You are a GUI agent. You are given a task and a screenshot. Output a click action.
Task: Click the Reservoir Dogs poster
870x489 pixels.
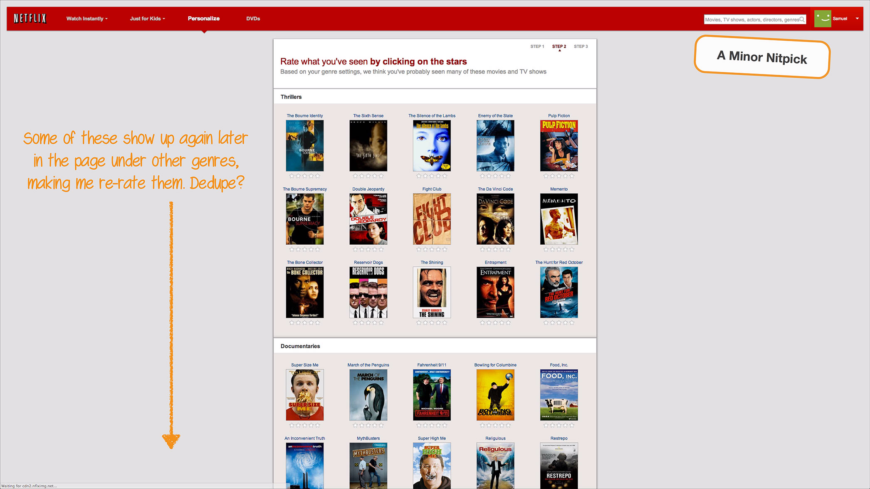coord(368,292)
